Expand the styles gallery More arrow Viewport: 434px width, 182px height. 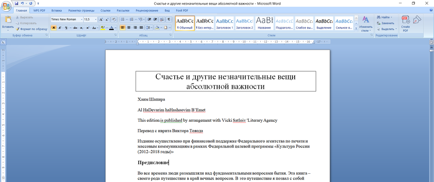coord(356,28)
